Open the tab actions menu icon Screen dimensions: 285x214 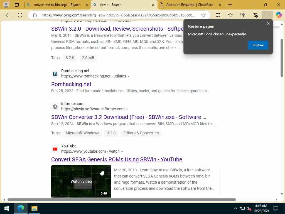pos(16,5)
